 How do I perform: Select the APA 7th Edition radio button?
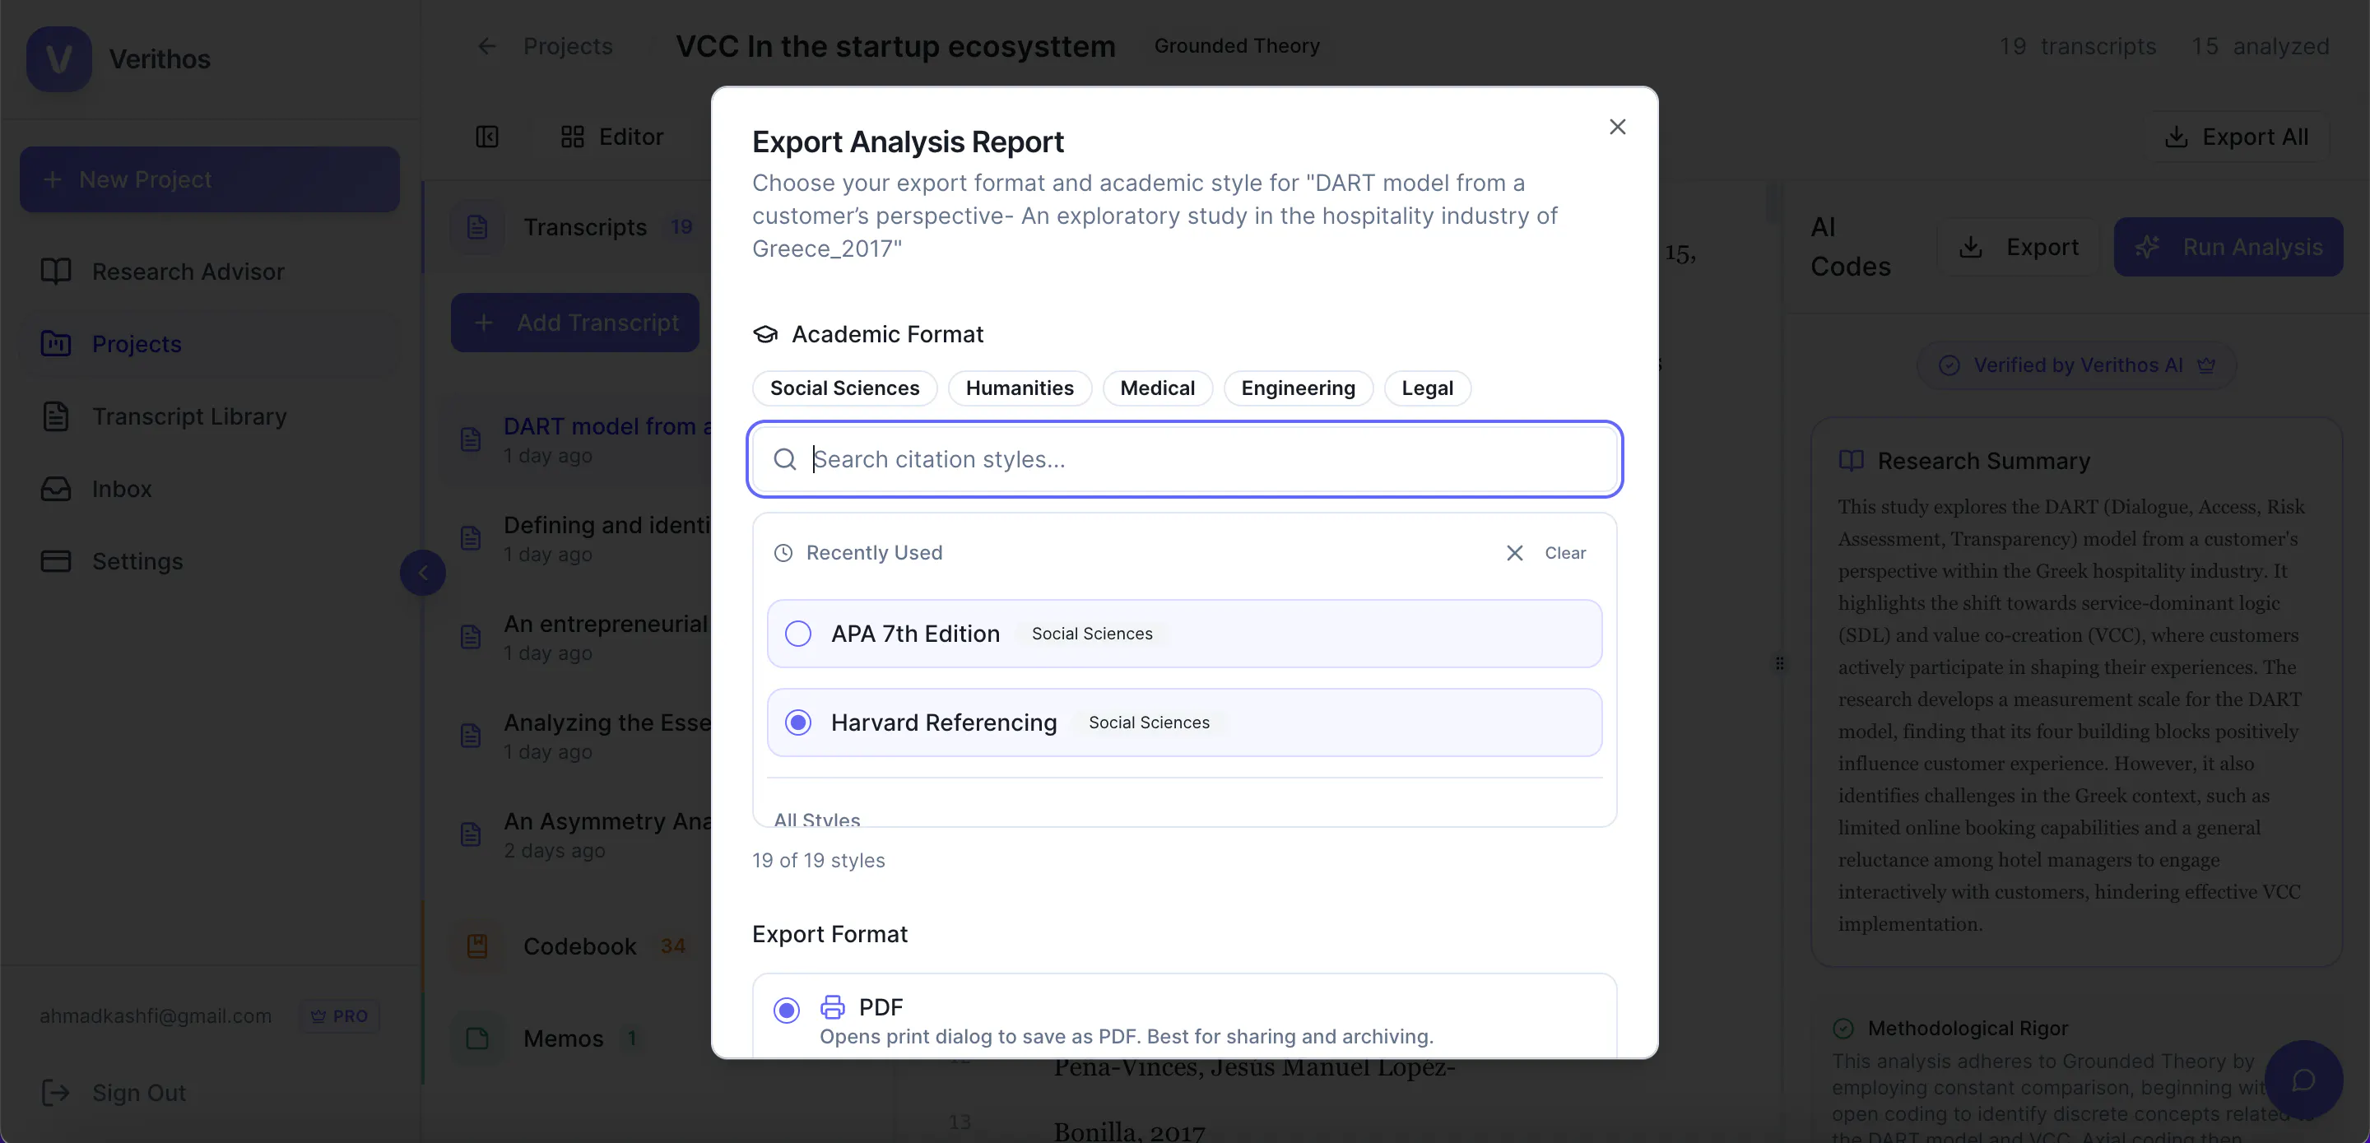(798, 634)
